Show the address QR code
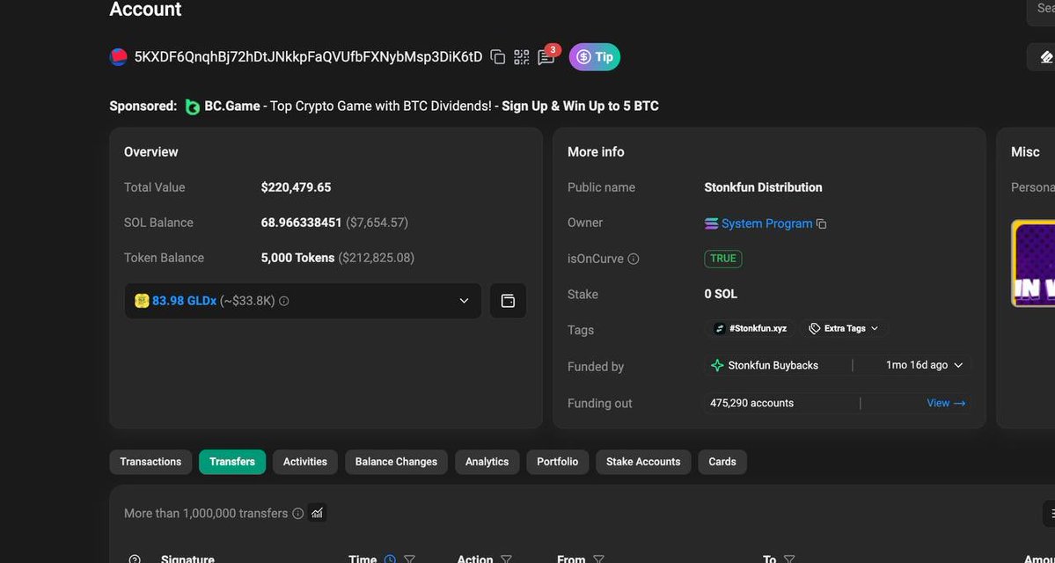The height and width of the screenshot is (563, 1055). [522, 57]
